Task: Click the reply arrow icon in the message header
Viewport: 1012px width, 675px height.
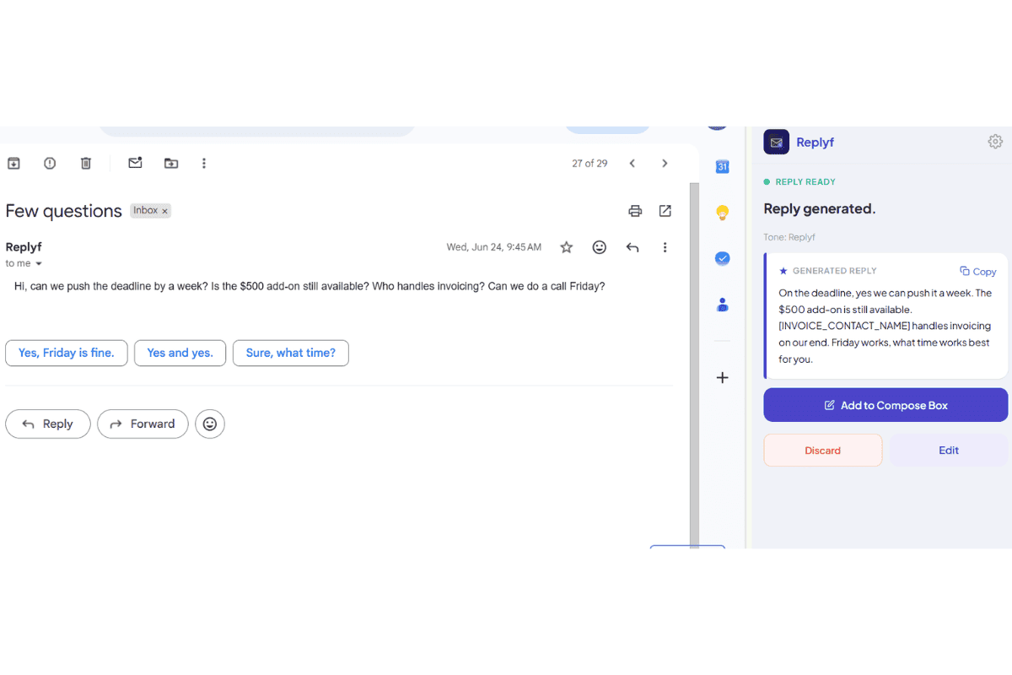Action: tap(632, 247)
